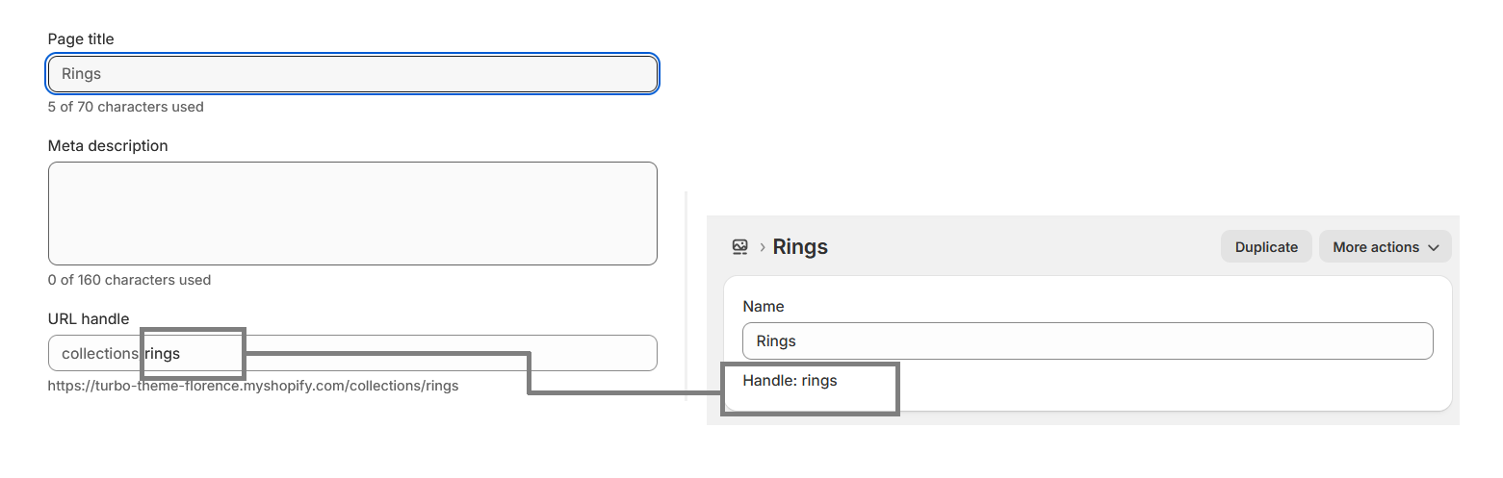Click the 0 of 160 characters used text

(129, 280)
